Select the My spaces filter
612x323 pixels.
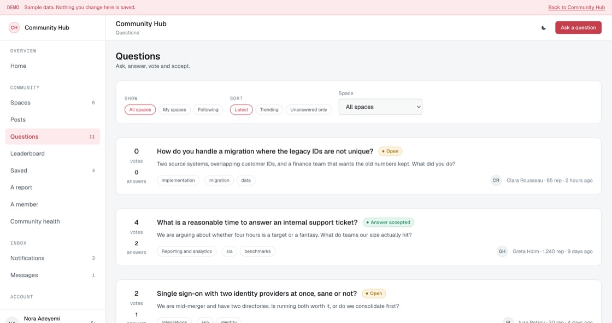click(x=174, y=110)
